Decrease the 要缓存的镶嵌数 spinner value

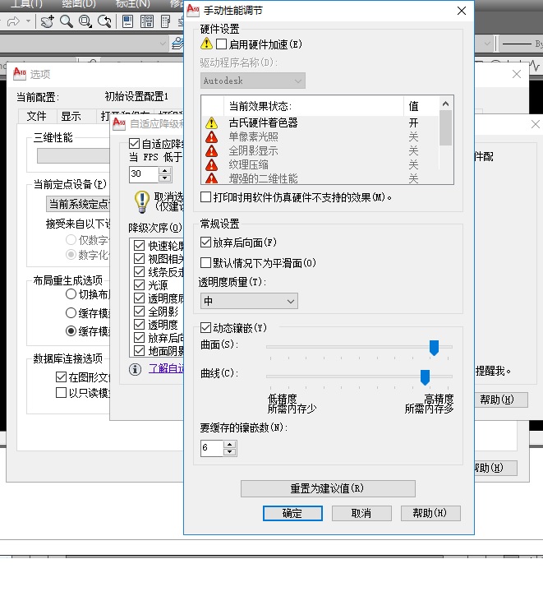[x=229, y=452]
